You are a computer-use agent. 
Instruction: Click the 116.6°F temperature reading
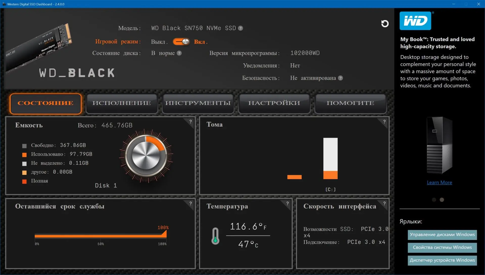[x=248, y=227]
